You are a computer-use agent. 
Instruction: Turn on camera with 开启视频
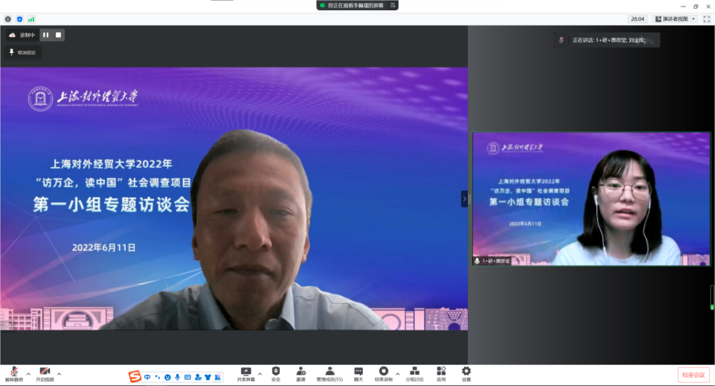[x=45, y=373]
